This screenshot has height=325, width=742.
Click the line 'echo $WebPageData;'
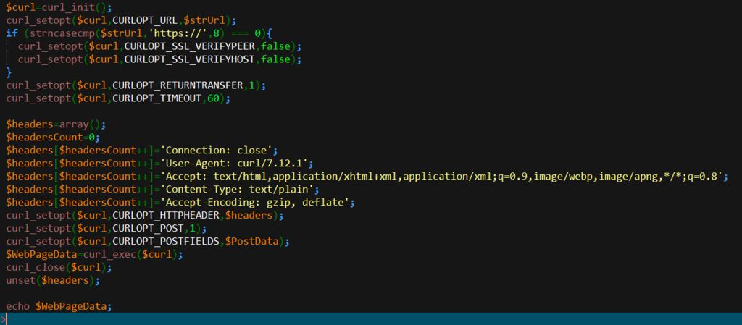point(59,307)
